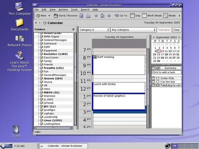Go to previous day with left arrow icon
Viewport: 199px width, 149px height.
[96, 16]
